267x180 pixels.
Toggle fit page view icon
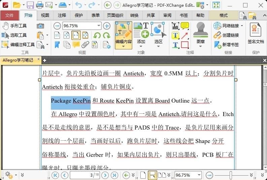click(x=67, y=35)
